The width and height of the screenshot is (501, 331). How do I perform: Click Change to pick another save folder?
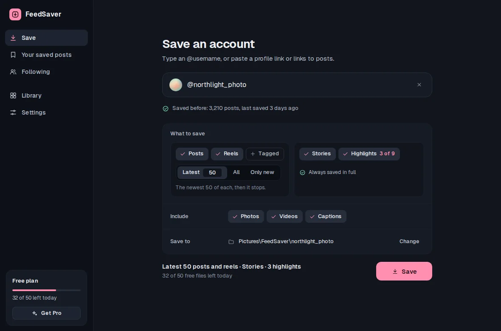point(409,241)
